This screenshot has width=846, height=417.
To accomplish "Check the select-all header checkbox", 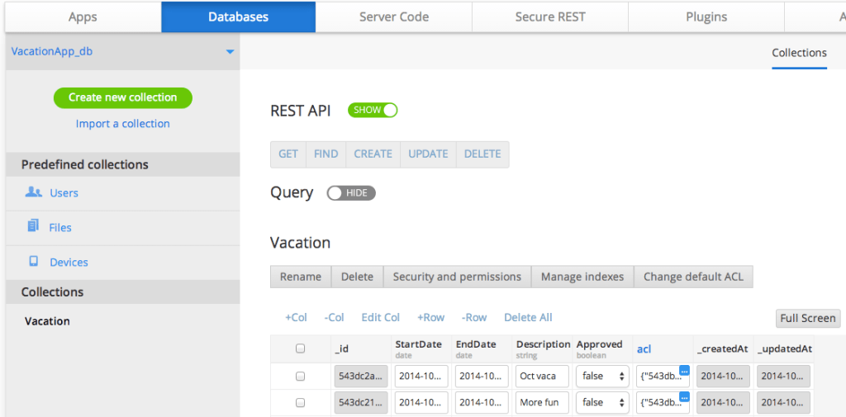I will click(301, 348).
